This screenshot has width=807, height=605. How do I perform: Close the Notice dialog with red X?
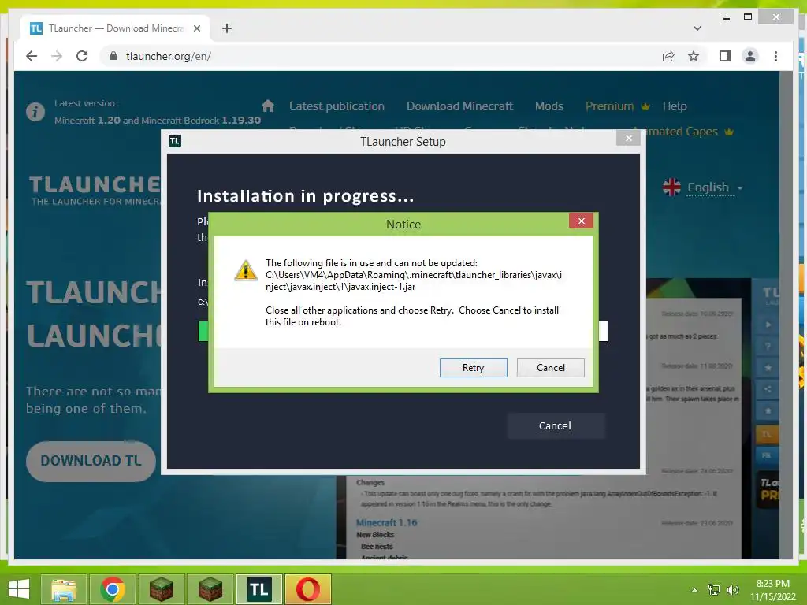pyautogui.click(x=581, y=221)
